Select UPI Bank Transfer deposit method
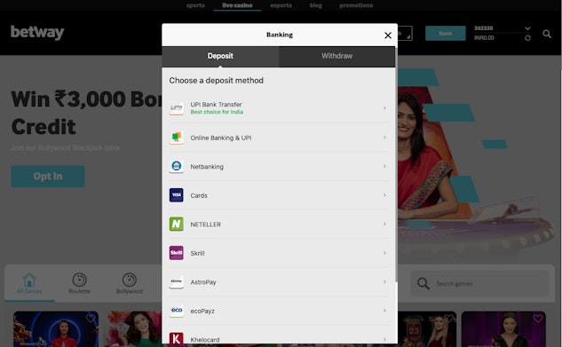The width and height of the screenshot is (562, 347). [x=279, y=108]
